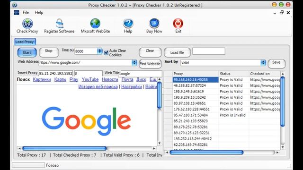Select proxy row 85.21.240.193:55820
The width and height of the screenshot is (303, 170).
[x=196, y=121]
